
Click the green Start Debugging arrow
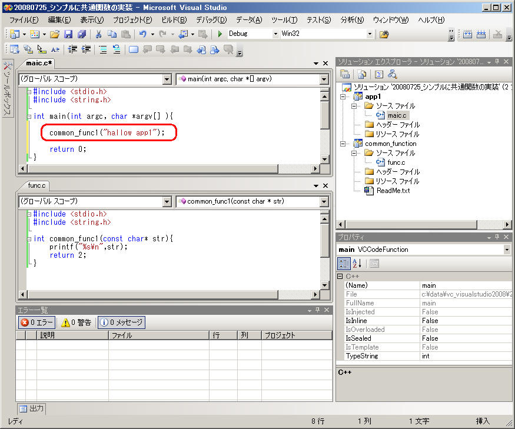(220, 34)
